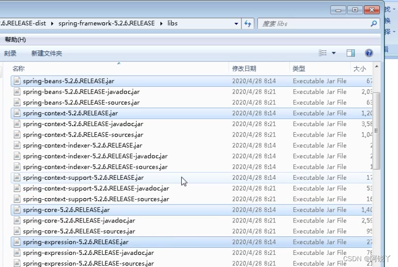Click the date cell of spring-core-5.2.6.RELEASE.jar
Viewport: 398px width, 267px height.
coord(254,210)
